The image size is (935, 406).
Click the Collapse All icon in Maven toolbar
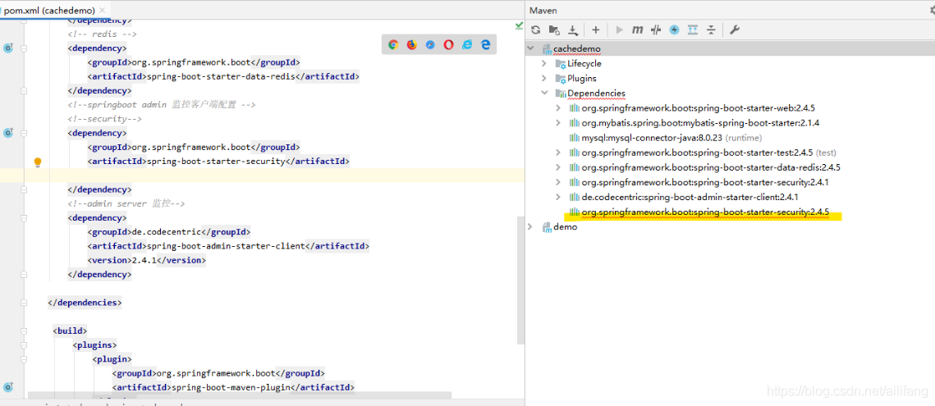pos(711,30)
